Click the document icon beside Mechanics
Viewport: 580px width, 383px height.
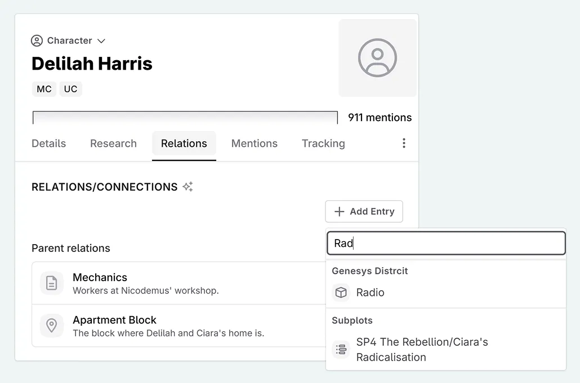52,283
